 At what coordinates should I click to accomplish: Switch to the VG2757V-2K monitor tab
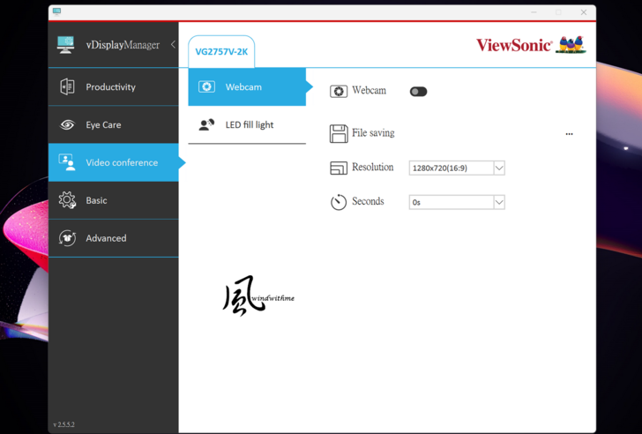pos(221,51)
